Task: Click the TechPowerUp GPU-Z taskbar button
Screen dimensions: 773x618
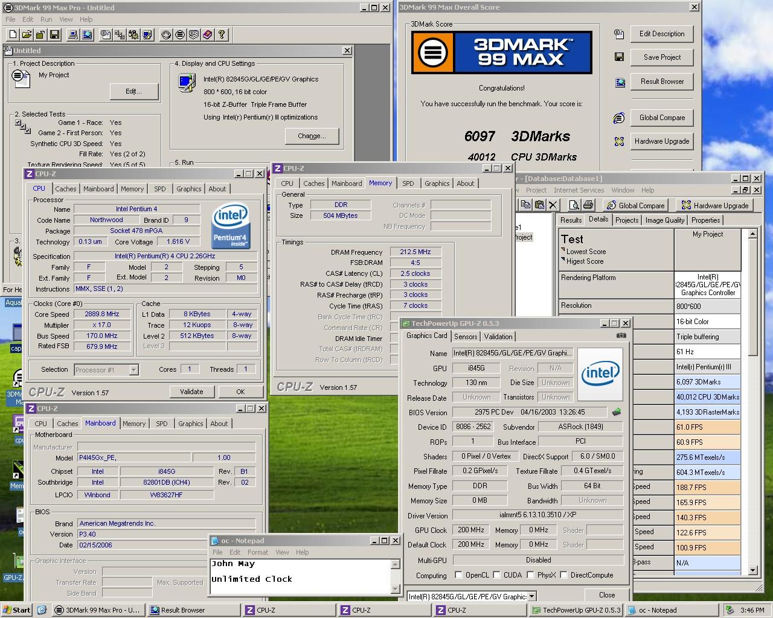Action: [575, 610]
